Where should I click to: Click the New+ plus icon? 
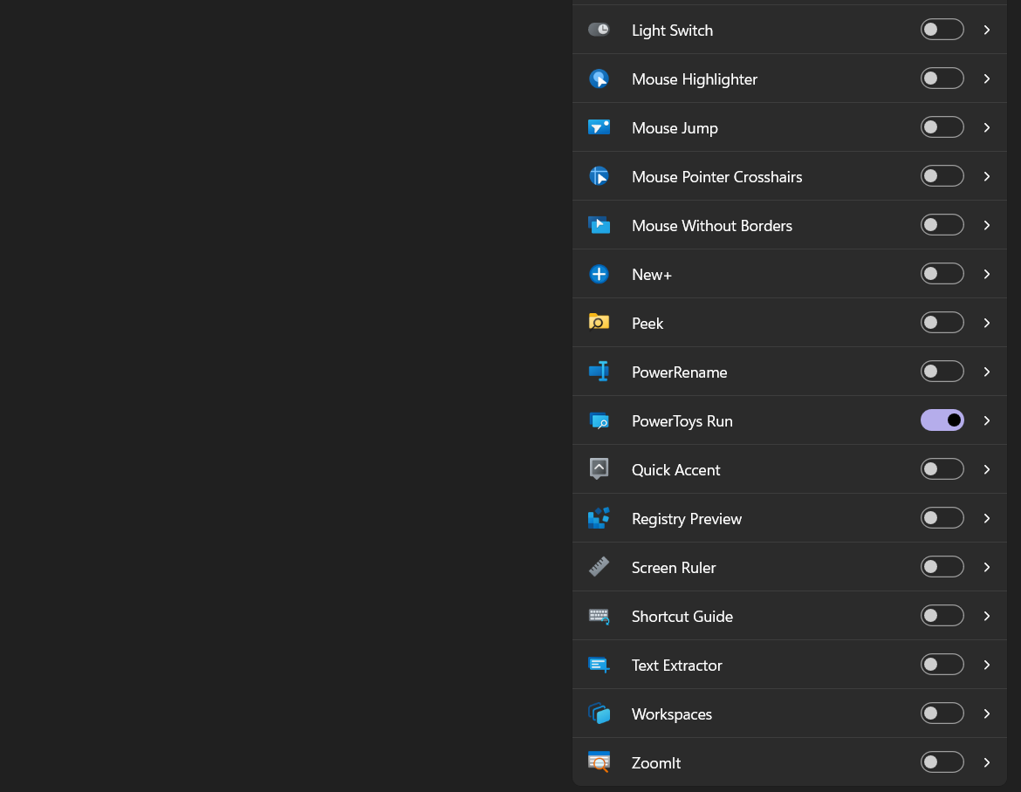tap(599, 274)
